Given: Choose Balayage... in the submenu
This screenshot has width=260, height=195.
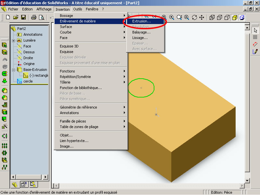Looking at the screenshot, I should click(x=145, y=32).
